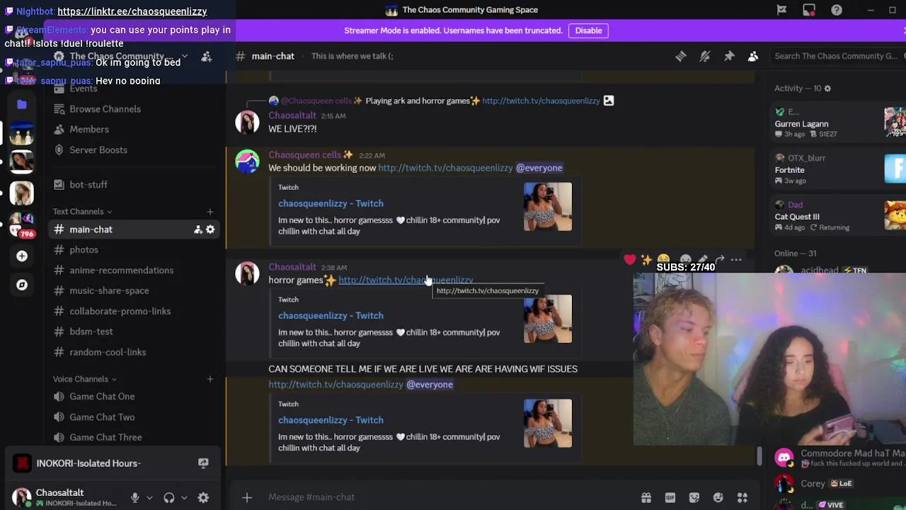
Task: Open Server Boosts
Action: coord(98,150)
